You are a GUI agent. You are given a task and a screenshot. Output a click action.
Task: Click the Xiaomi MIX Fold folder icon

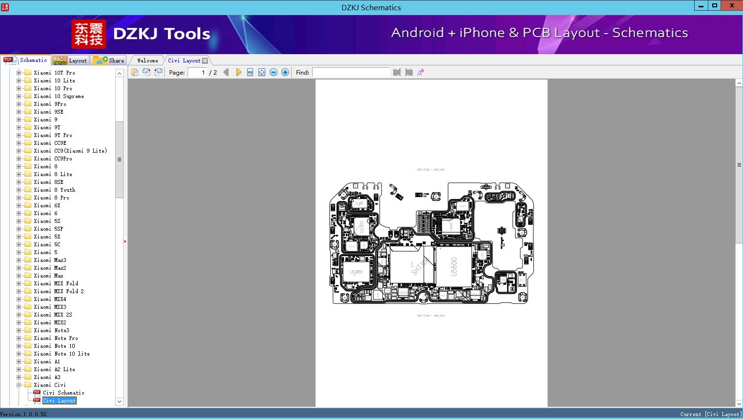[x=28, y=283]
